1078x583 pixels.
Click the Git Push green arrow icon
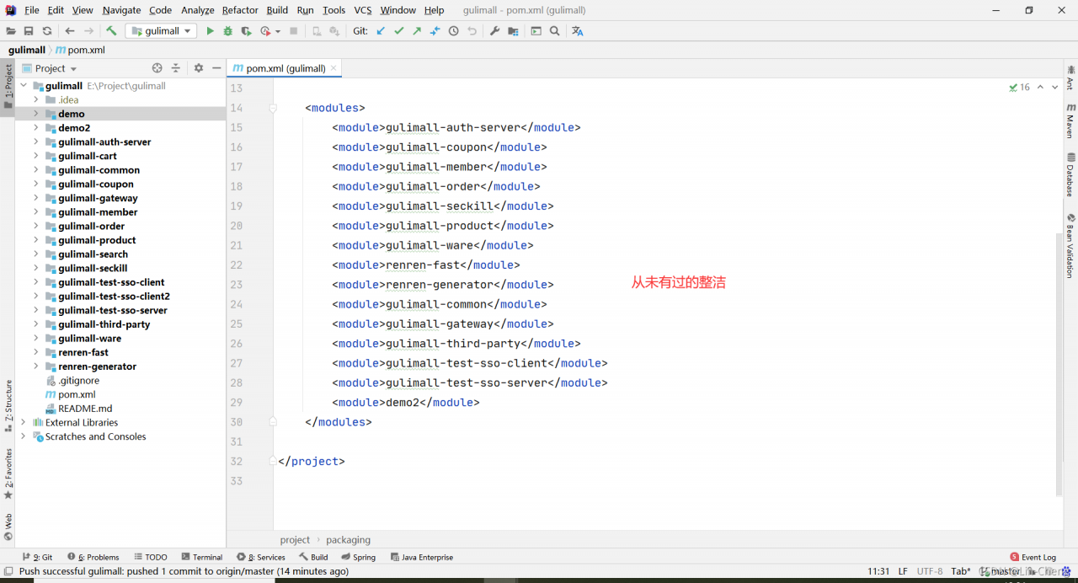click(x=417, y=31)
